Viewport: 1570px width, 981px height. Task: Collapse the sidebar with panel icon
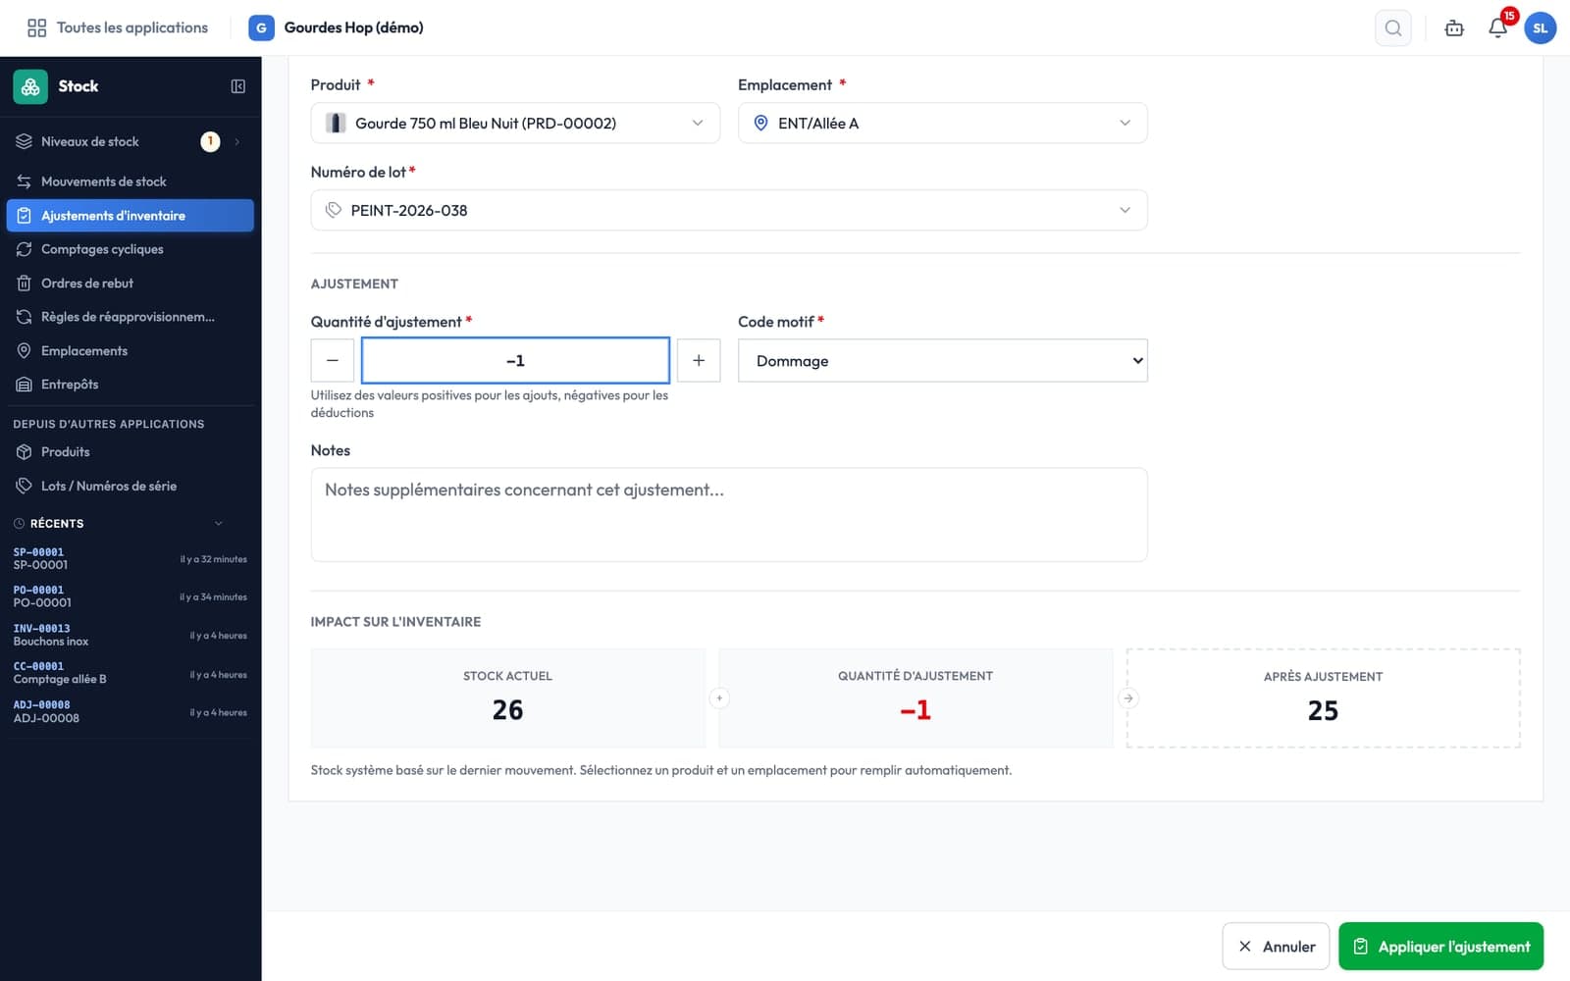click(238, 86)
